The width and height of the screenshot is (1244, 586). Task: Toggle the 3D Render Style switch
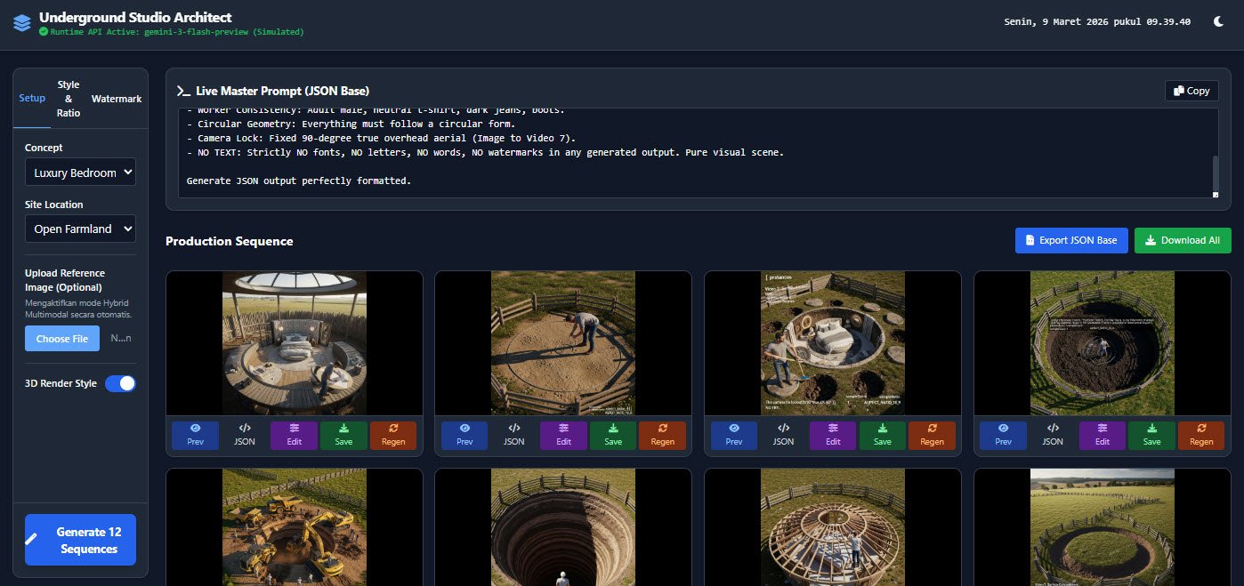[120, 383]
